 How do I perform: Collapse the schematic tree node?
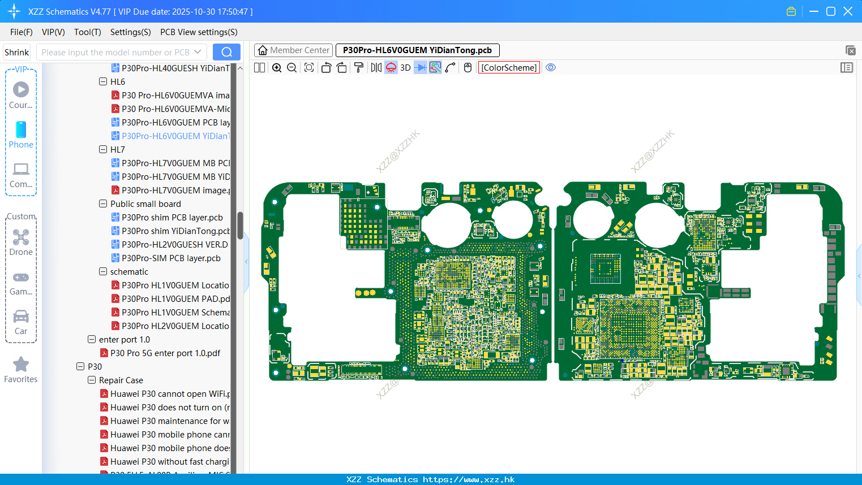[x=103, y=271]
